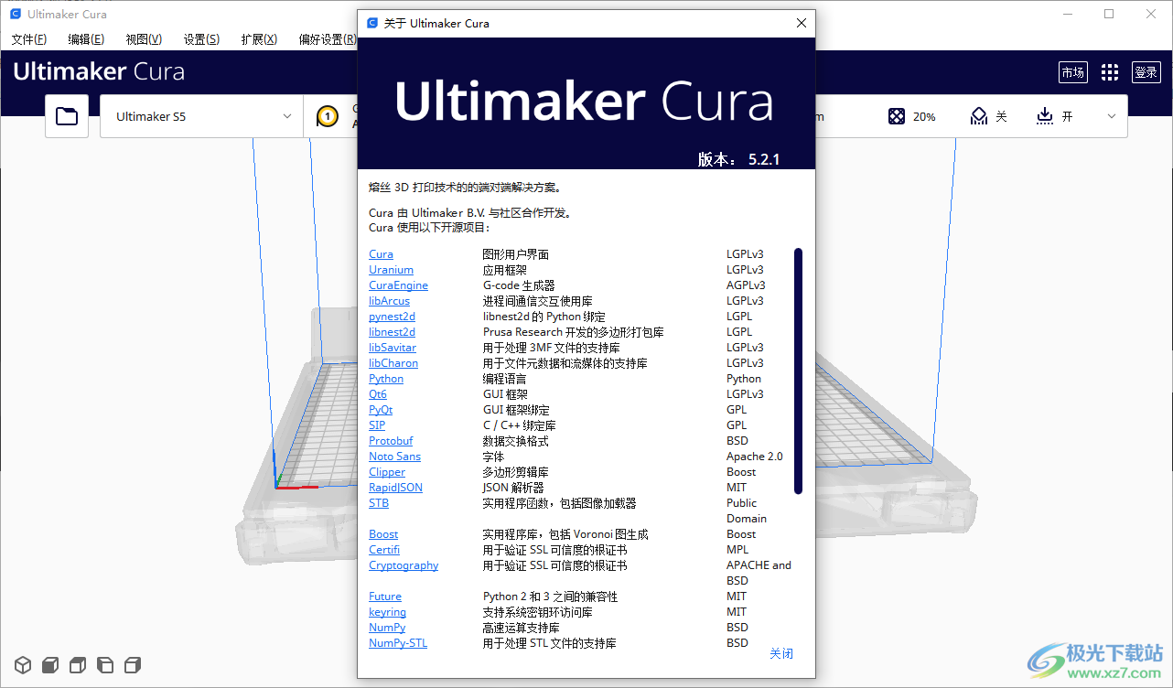Select the 3D perspective view cube icon
This screenshot has width=1173, height=688.
click(23, 664)
